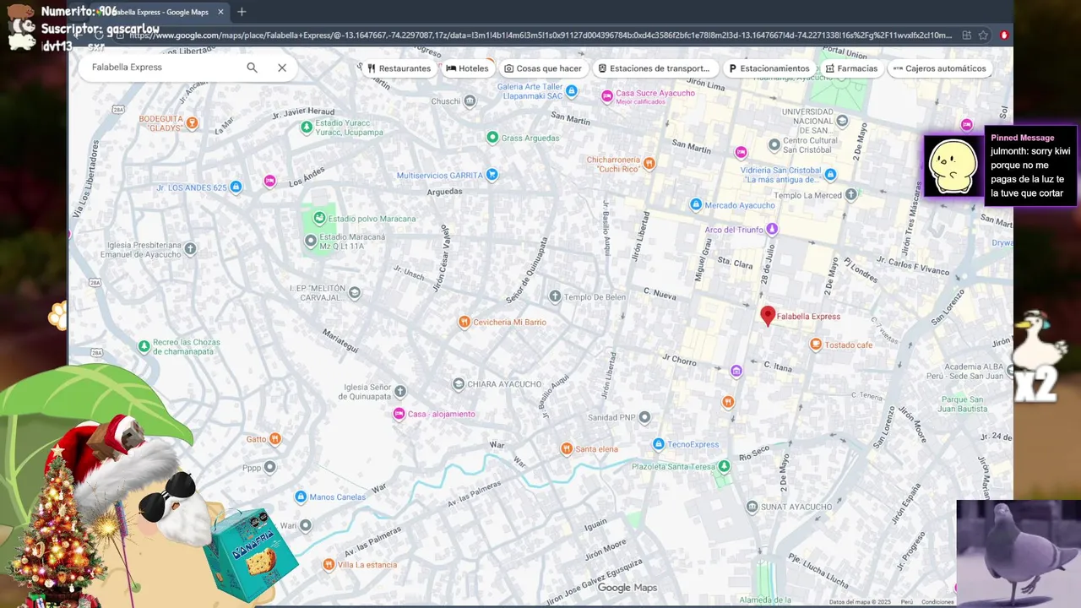
Task: Click the Villa La estancia restaurant marker
Action: [329, 565]
